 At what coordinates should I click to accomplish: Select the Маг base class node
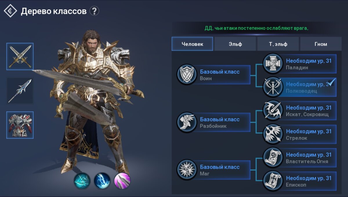pos(213,170)
